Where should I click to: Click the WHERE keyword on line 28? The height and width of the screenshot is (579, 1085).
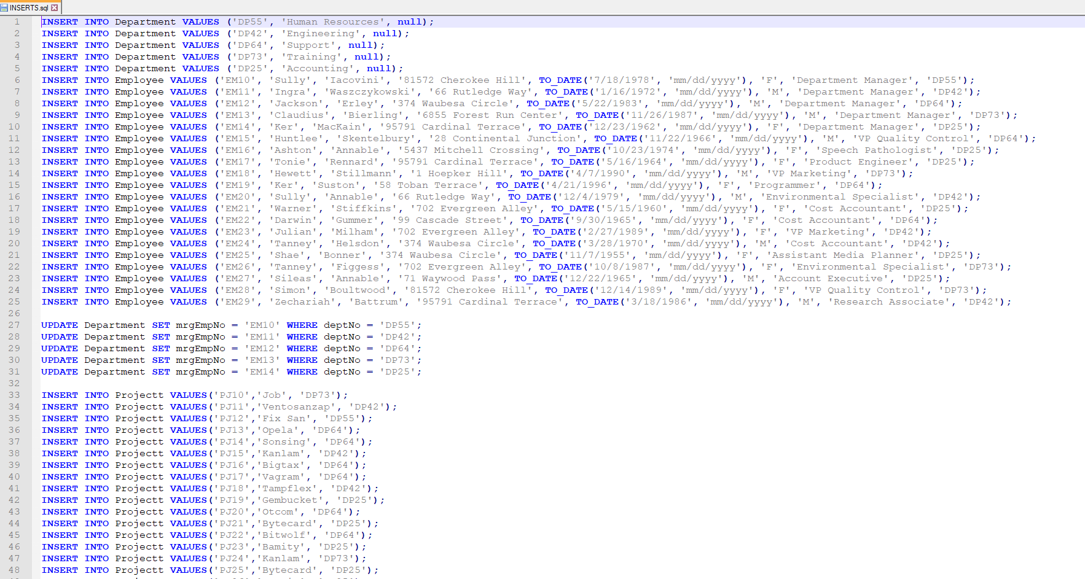(302, 336)
